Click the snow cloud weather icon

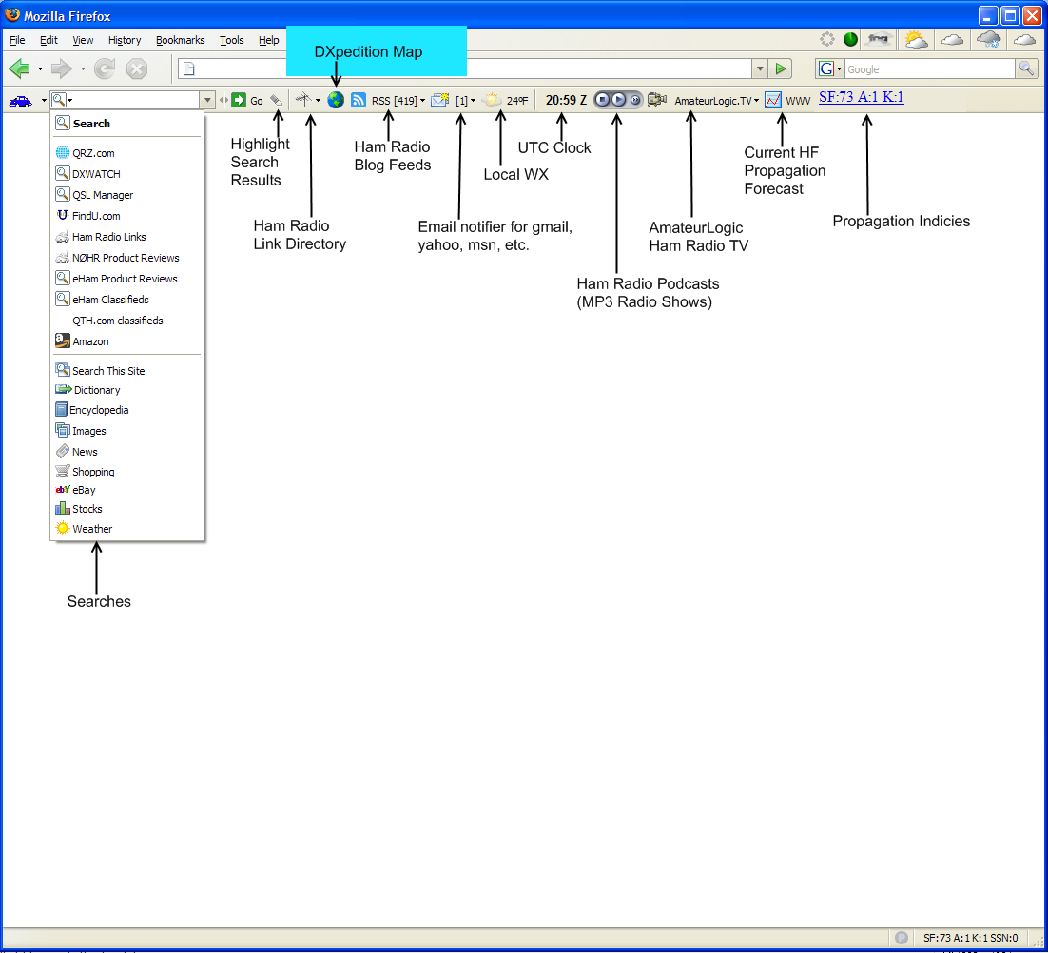pyautogui.click(x=988, y=39)
